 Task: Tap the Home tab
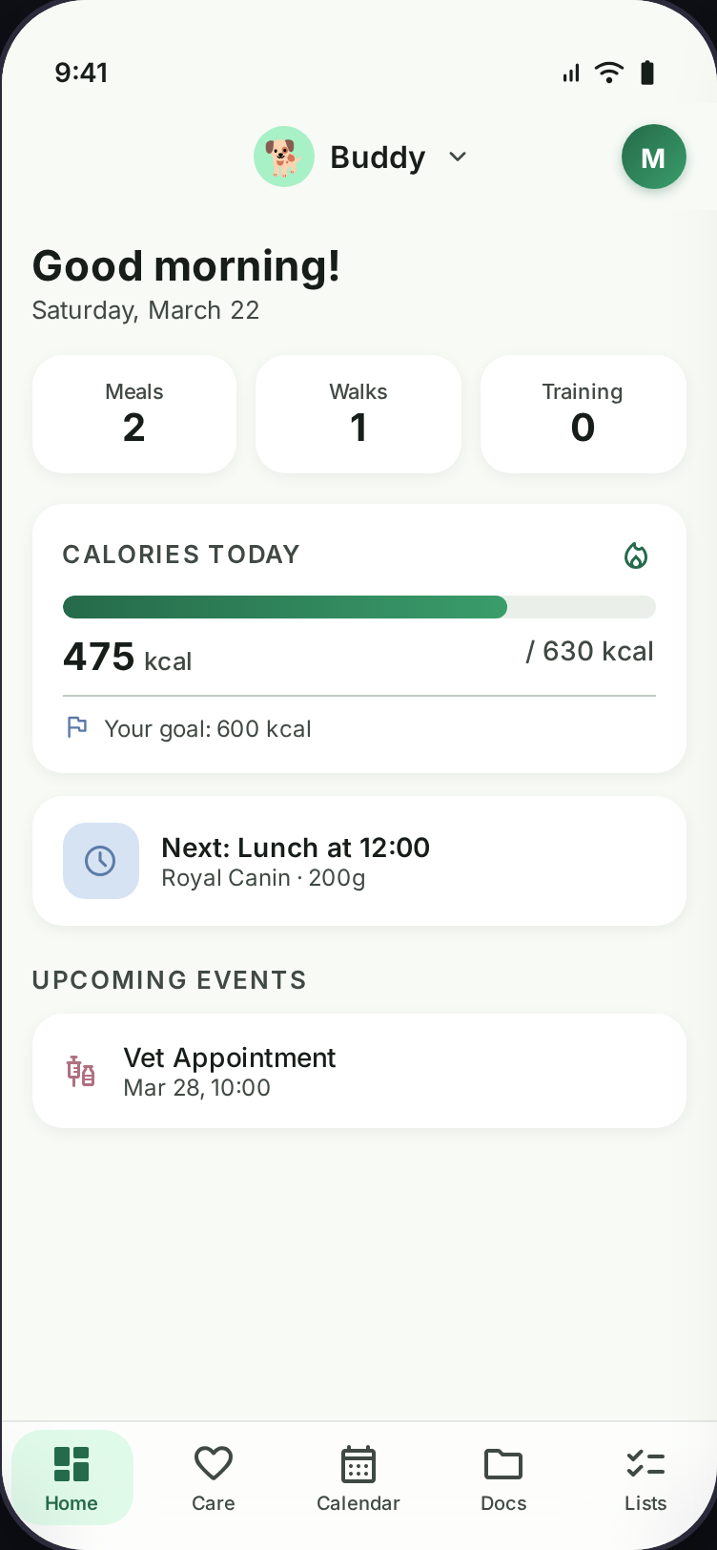(72, 1477)
